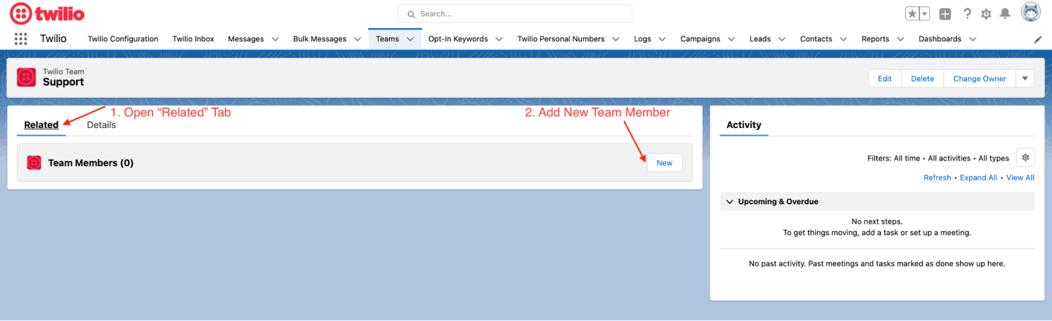
Task: Open more actions dropdown beside Change Owner
Action: pos(1024,79)
